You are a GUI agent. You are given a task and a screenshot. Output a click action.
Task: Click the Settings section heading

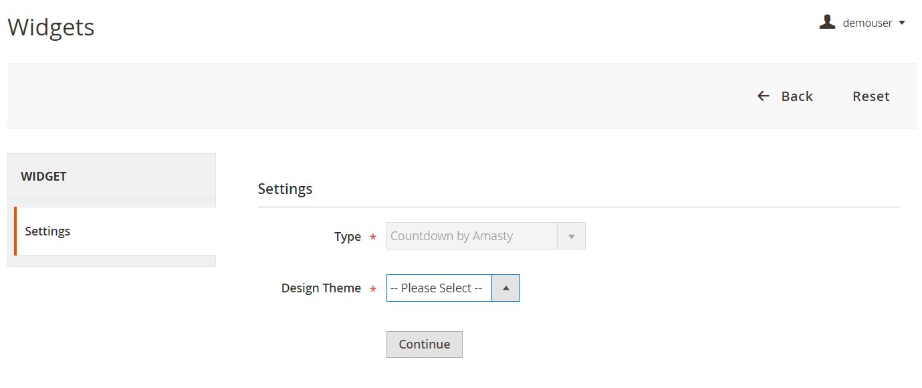(285, 189)
